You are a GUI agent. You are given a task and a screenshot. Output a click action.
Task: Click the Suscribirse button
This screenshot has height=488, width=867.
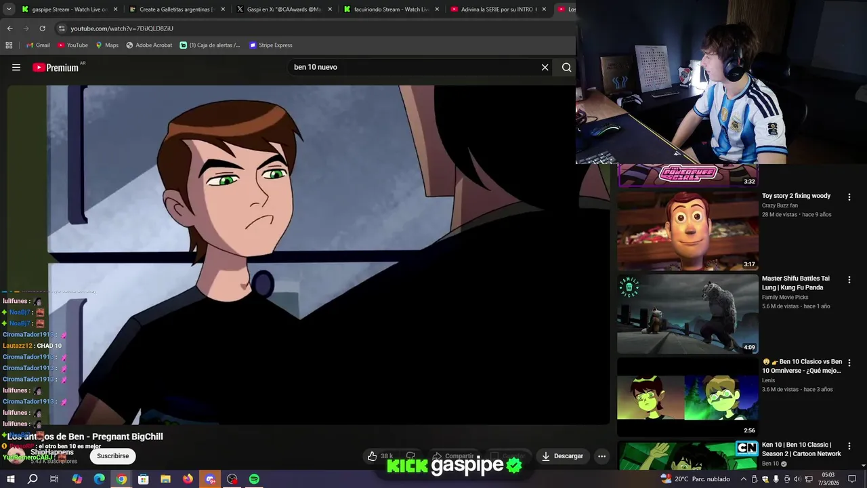pyautogui.click(x=112, y=456)
